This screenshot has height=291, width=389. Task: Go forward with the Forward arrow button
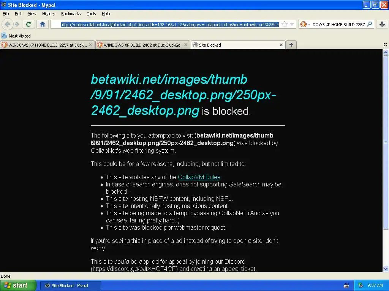[x=17, y=24]
